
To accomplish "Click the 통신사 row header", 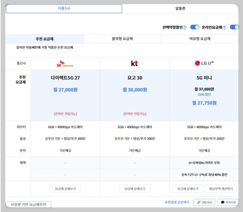I will 21,63.
